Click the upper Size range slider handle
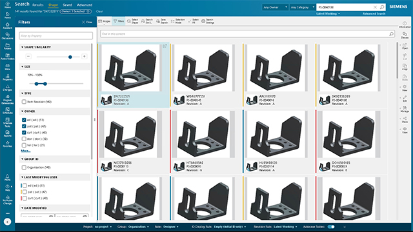413x232 pixels. pos(45,84)
